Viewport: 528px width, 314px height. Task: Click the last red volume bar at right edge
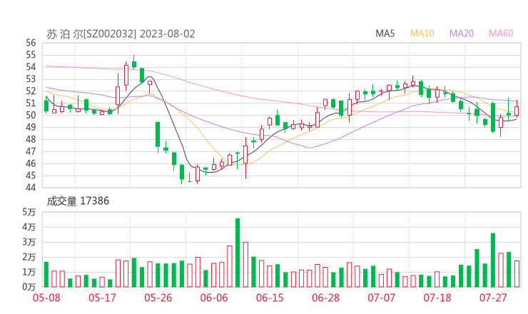(x=517, y=274)
